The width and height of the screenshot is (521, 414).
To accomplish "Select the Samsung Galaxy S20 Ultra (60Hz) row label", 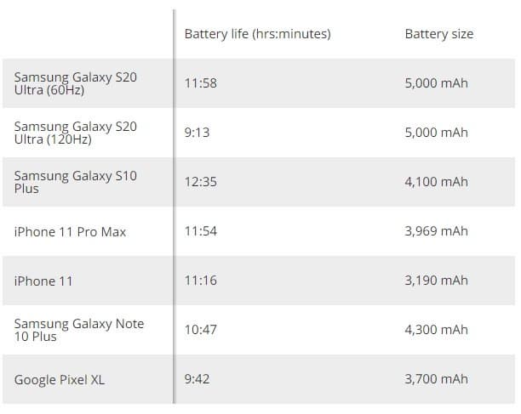I will pos(76,83).
